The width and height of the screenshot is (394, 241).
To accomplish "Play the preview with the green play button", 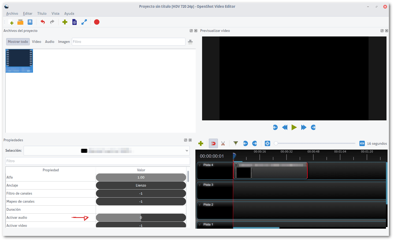I will (294, 127).
